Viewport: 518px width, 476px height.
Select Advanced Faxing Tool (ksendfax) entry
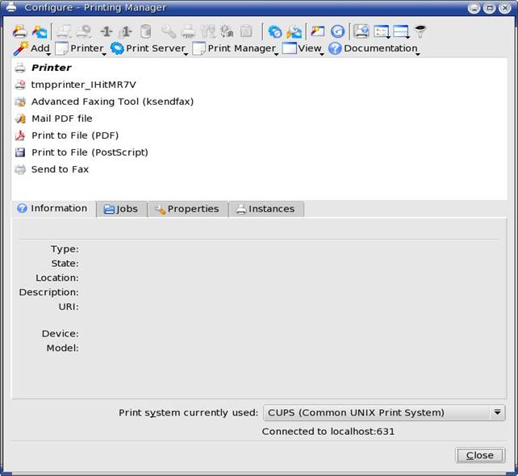pyautogui.click(x=112, y=102)
